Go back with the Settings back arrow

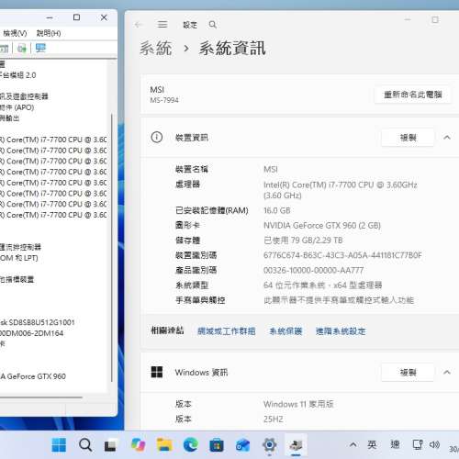(139, 25)
